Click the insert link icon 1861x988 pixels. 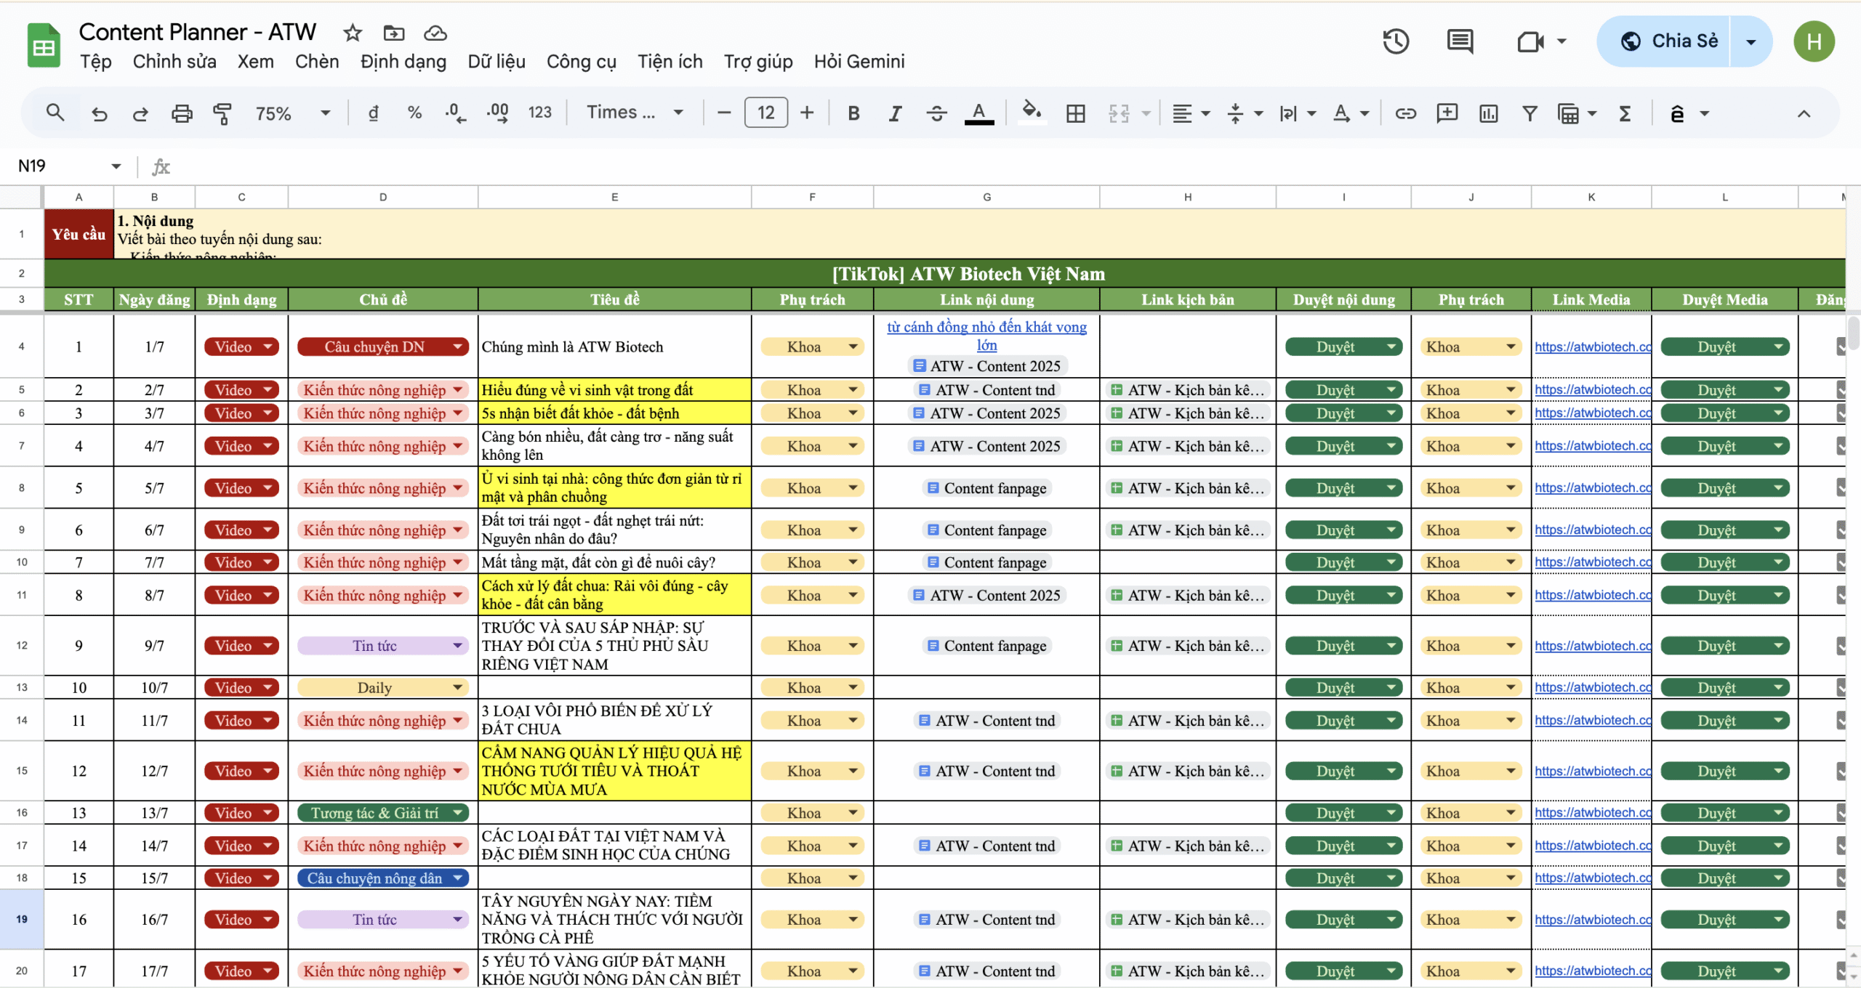tap(1405, 113)
